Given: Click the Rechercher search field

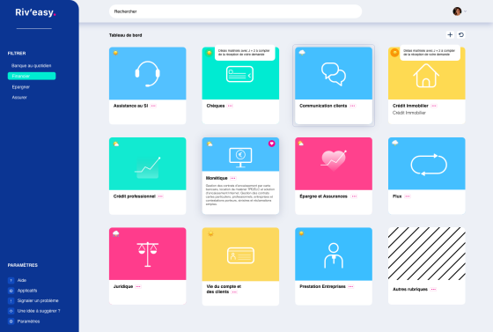Looking at the screenshot, I should [236, 11].
